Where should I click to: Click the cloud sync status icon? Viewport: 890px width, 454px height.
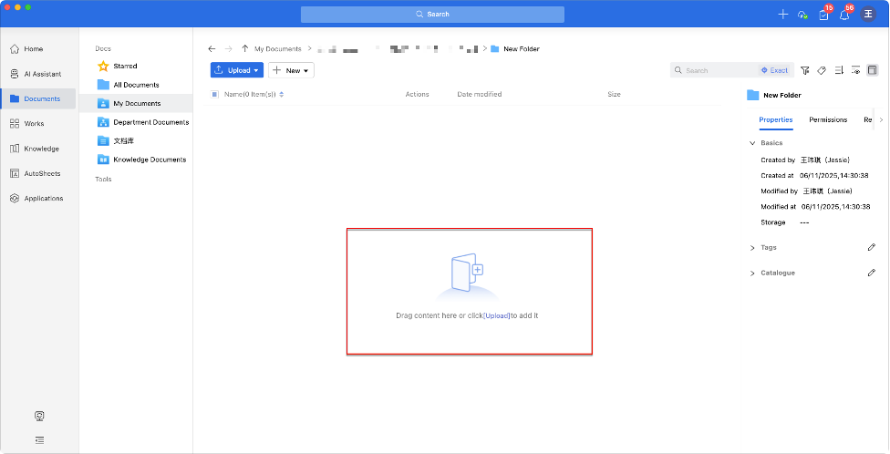(802, 15)
